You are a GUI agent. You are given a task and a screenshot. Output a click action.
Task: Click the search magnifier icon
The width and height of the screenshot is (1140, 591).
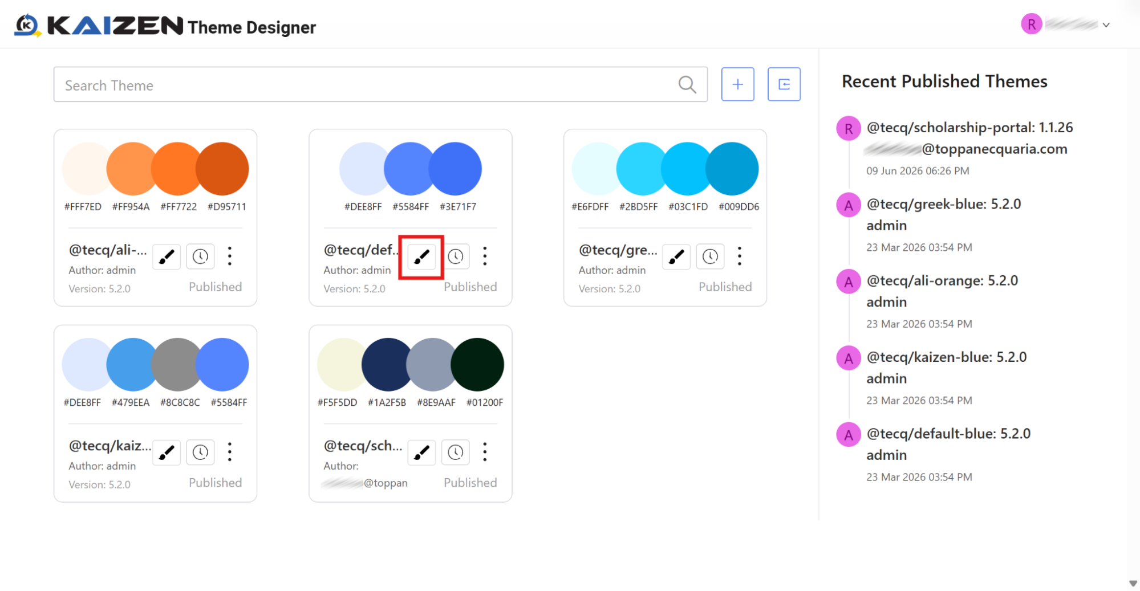[x=687, y=85]
